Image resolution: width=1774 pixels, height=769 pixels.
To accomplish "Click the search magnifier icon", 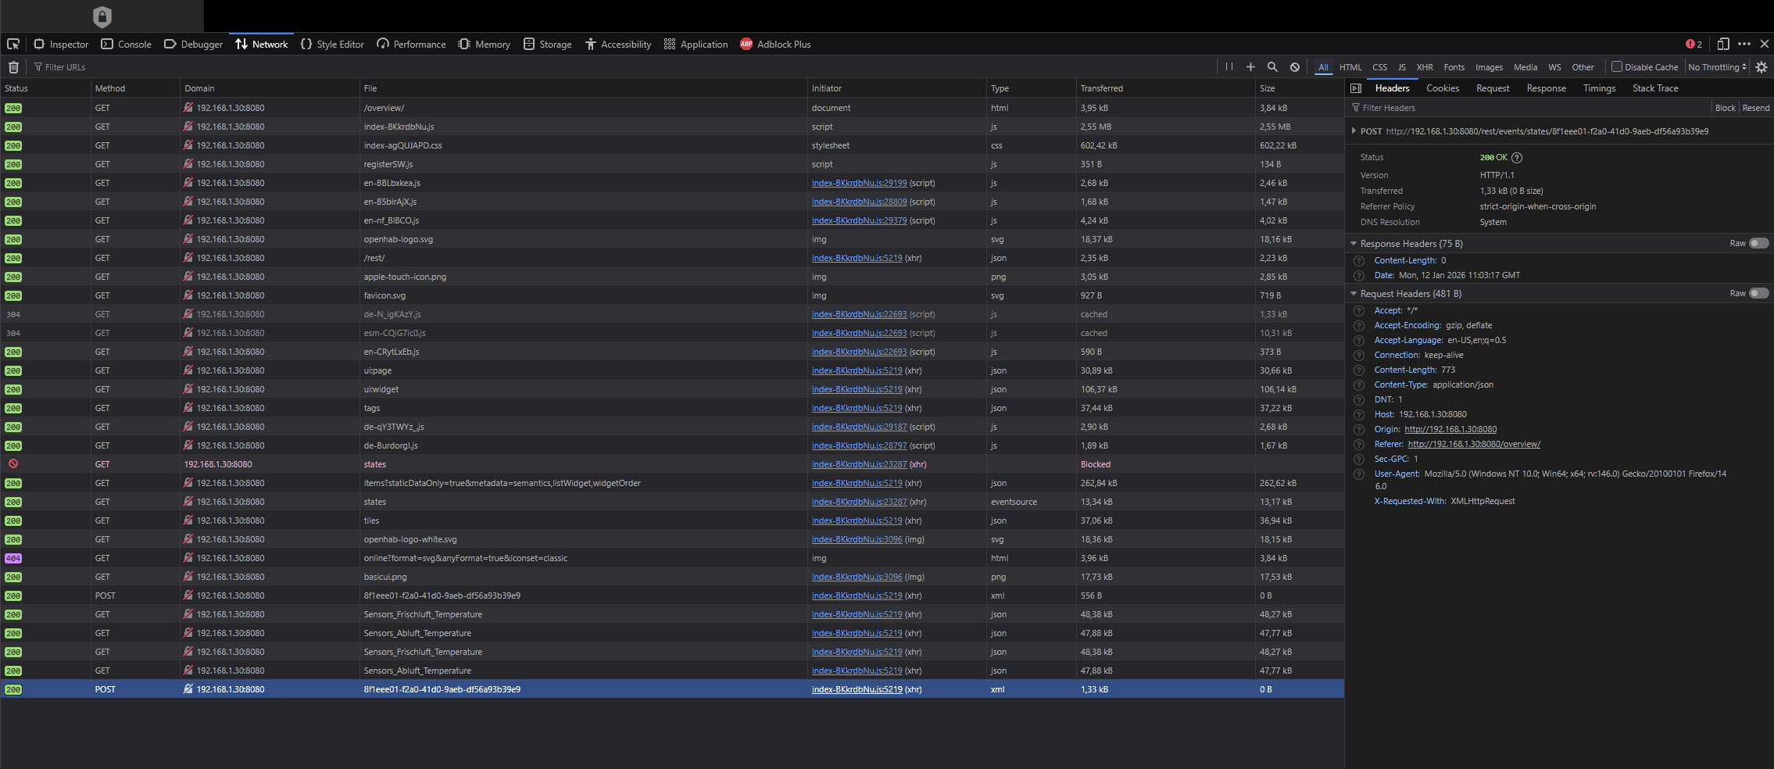I will (1272, 67).
